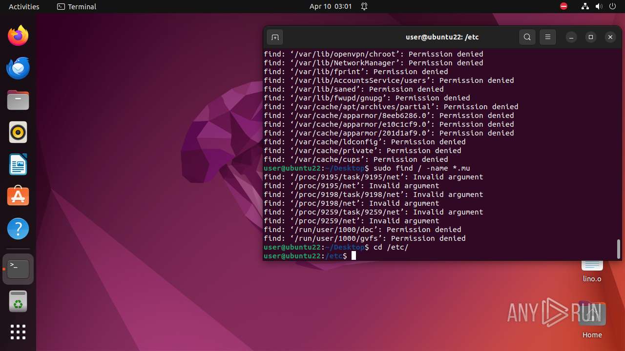625x351 pixels.
Task: Click the '/var/cache/private' permission denied line
Action: point(362,151)
